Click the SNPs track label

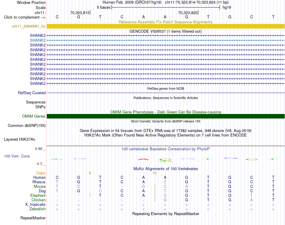coord(40,107)
